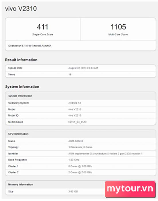Select the Views label
Image resolution: width=158 pixels, height=201 pixels.
click(x=11, y=74)
